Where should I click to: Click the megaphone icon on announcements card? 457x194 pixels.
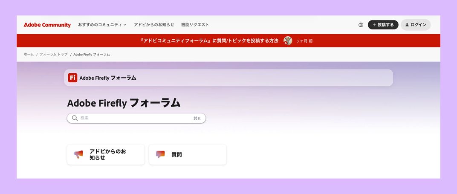tap(78, 154)
